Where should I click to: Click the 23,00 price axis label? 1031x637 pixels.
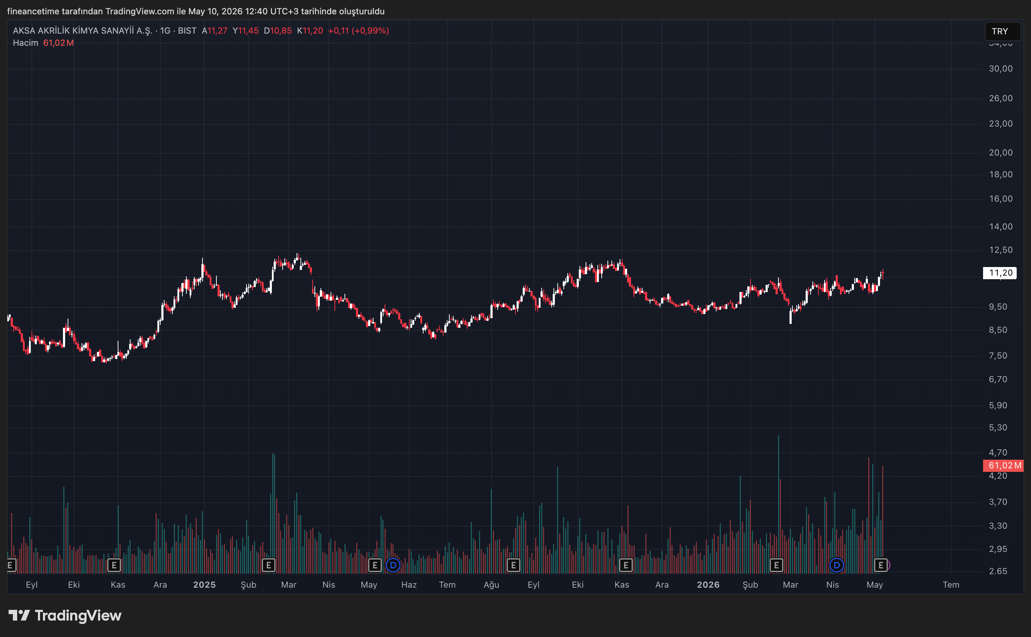click(1001, 123)
